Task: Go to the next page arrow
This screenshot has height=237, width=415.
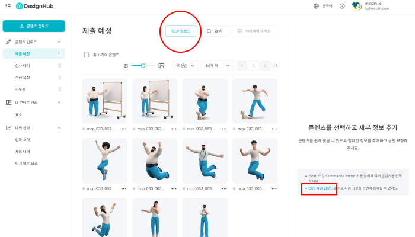Action: pos(266,66)
